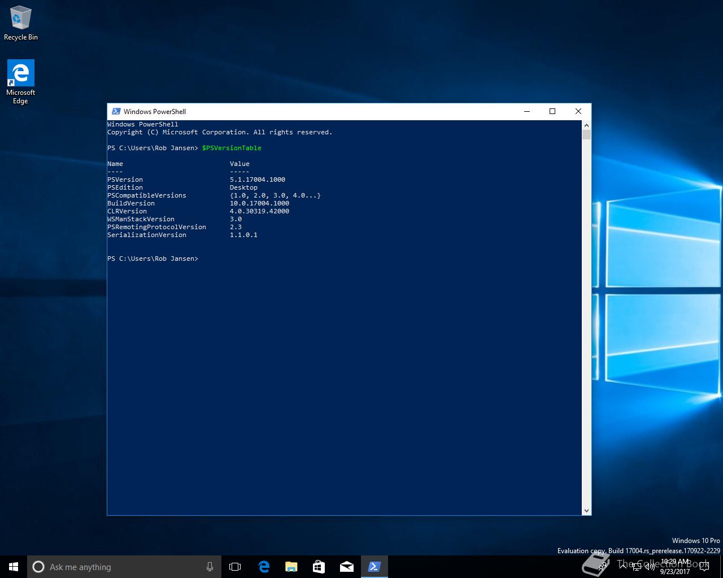Open File Explorer from the taskbar
Viewport: 723px width, 578px height.
[291, 567]
